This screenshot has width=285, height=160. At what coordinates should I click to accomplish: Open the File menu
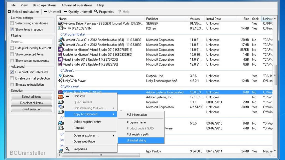click(13, 5)
